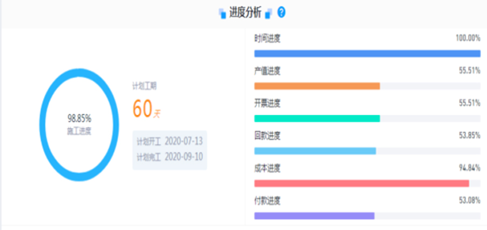Viewport: 487px width, 230px height.
Task: Click the blue question mark help icon
Action: [x=281, y=12]
